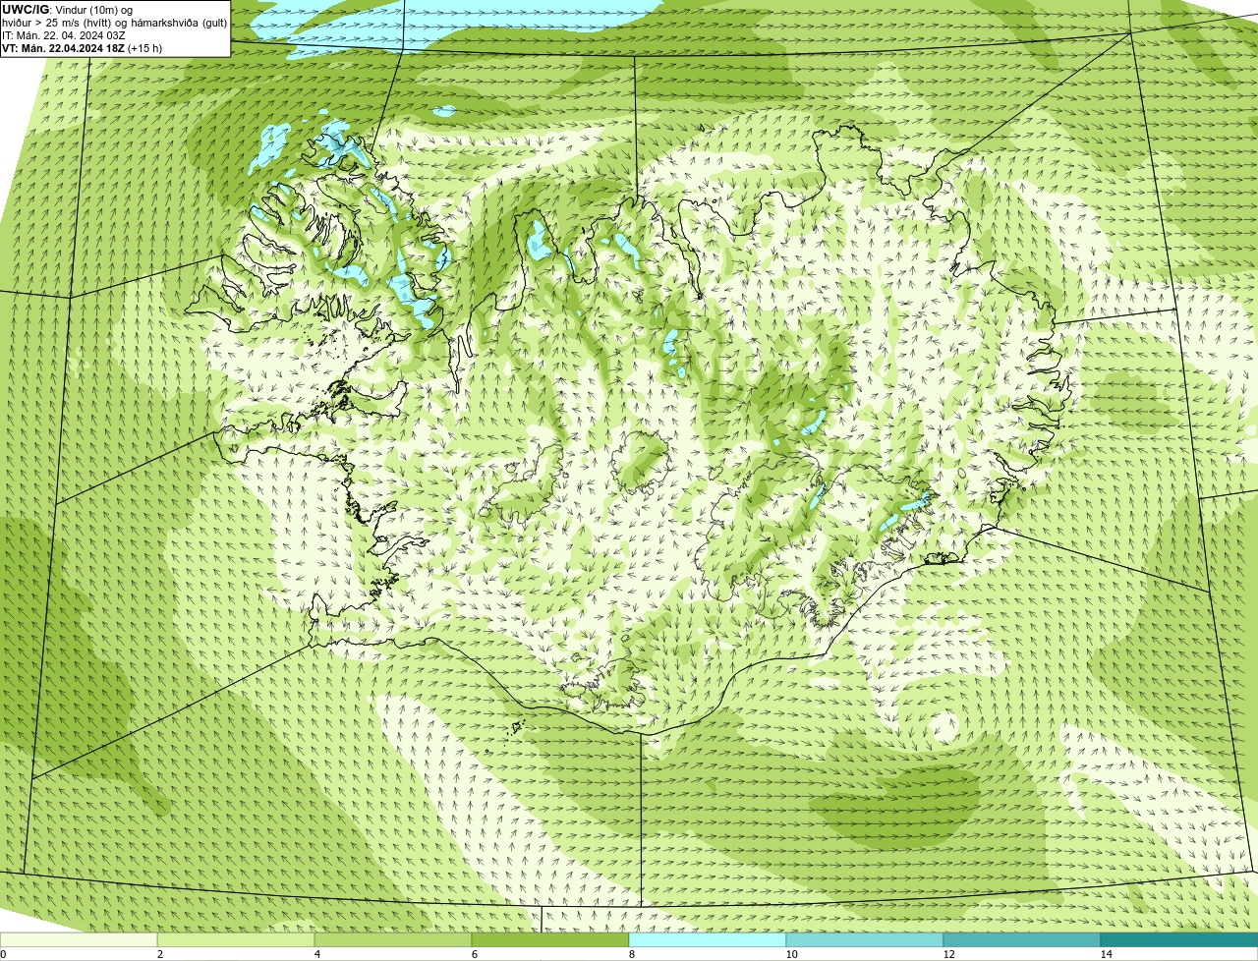Click the 'IT: Mán. 22. 04. 2024 03Z' line
Image resolution: width=1258 pixels, height=961 pixels.
(63, 34)
